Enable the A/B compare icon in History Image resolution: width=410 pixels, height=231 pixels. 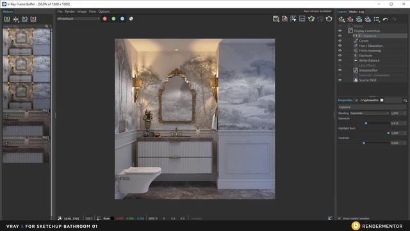[x=15, y=19]
